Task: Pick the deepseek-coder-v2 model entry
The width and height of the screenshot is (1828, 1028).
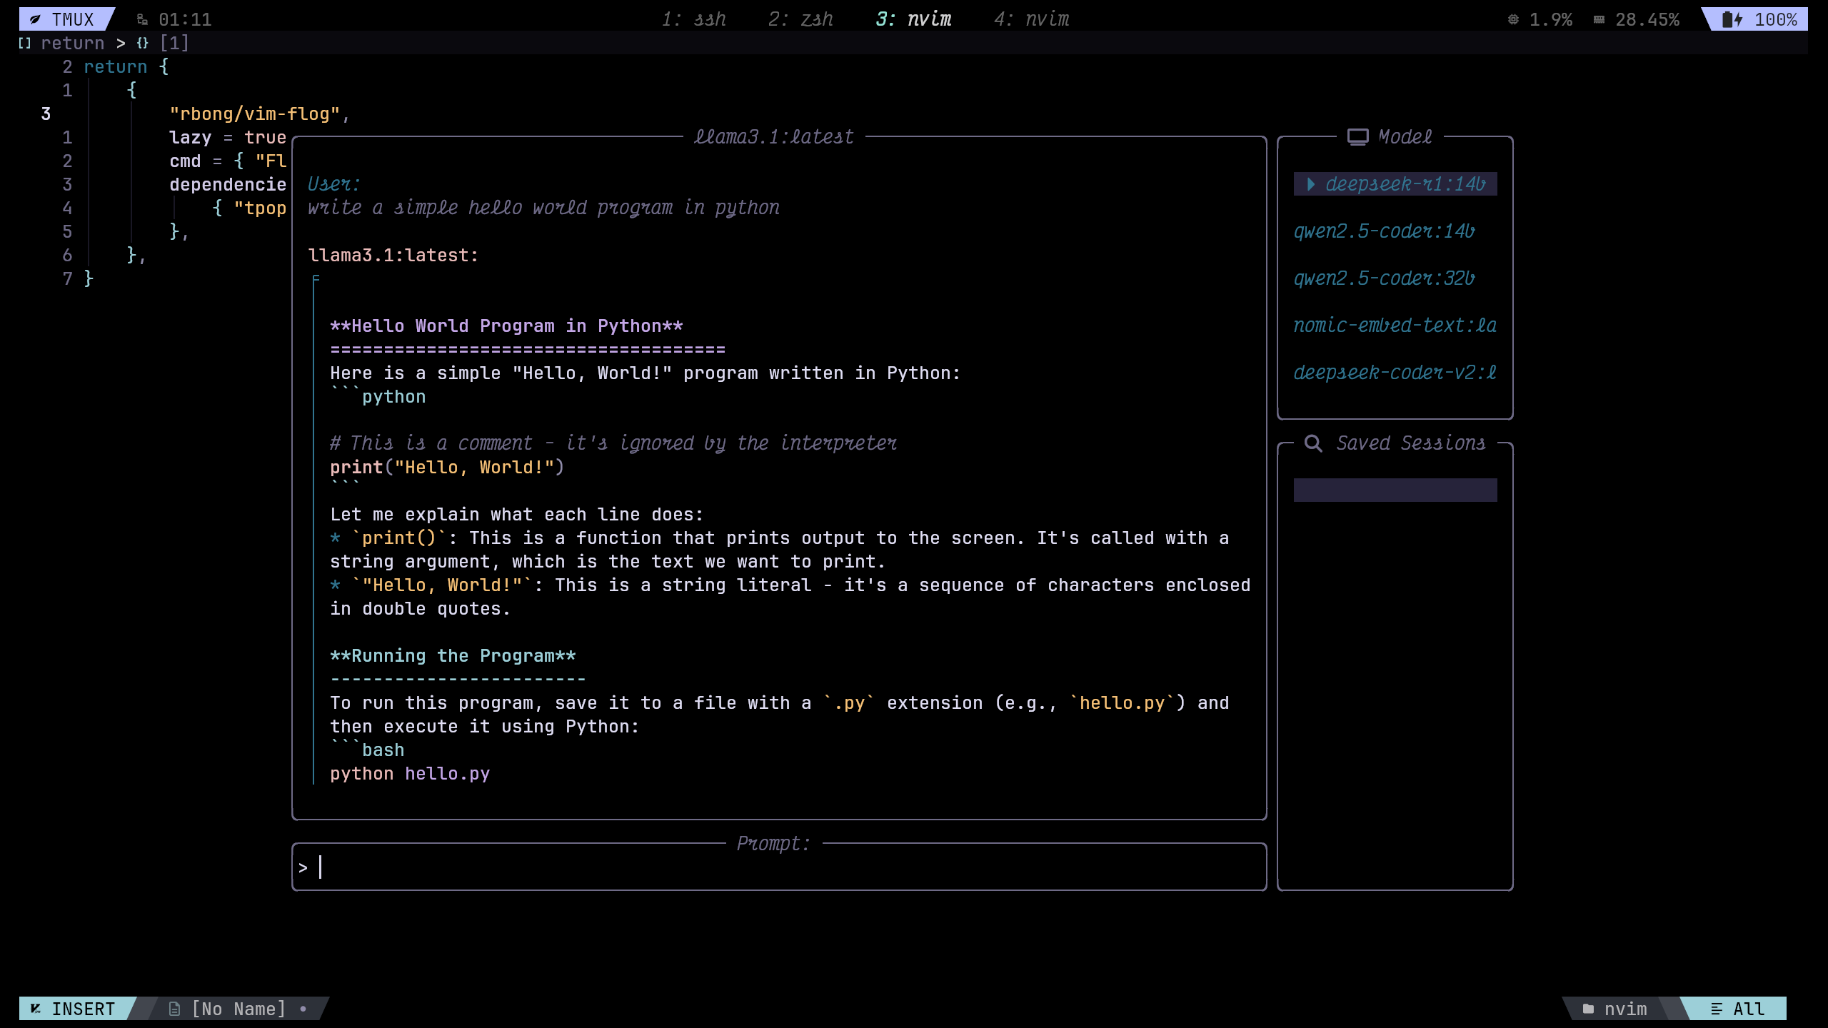Action: pos(1395,373)
